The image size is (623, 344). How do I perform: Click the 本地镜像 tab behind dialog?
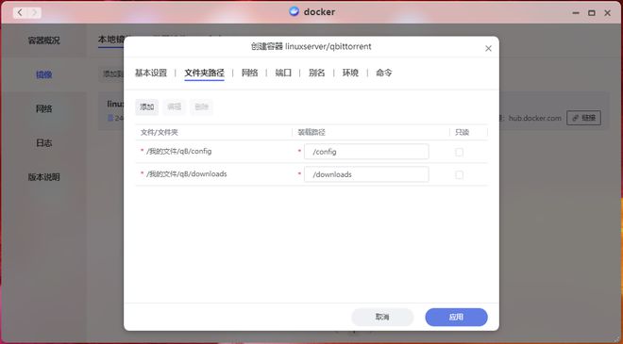[x=111, y=40]
